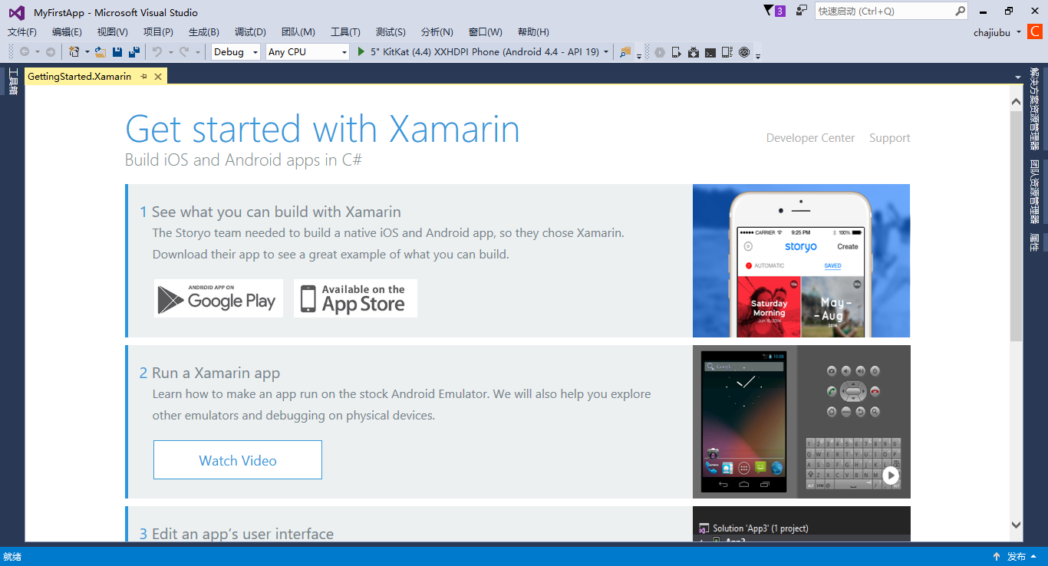Open the 团队资源管理器 side panel tab

pos(1035,192)
